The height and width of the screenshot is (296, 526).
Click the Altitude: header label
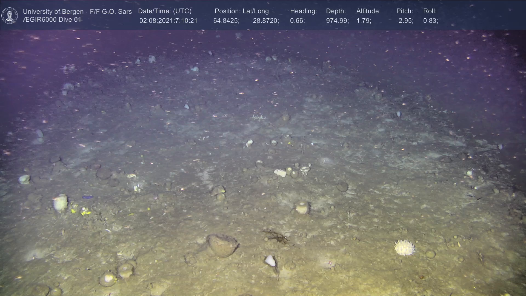coord(368,11)
